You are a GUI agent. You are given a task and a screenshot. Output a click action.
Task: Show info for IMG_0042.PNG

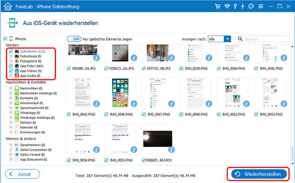click(96, 104)
